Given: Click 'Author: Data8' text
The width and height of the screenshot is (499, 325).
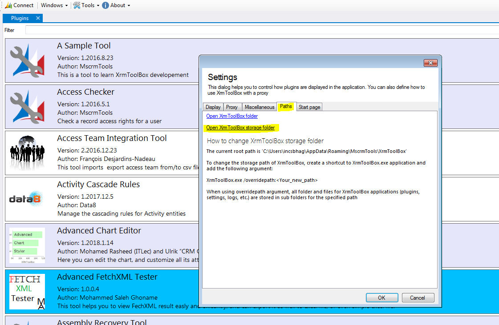Looking at the screenshot, I should (x=77, y=205).
